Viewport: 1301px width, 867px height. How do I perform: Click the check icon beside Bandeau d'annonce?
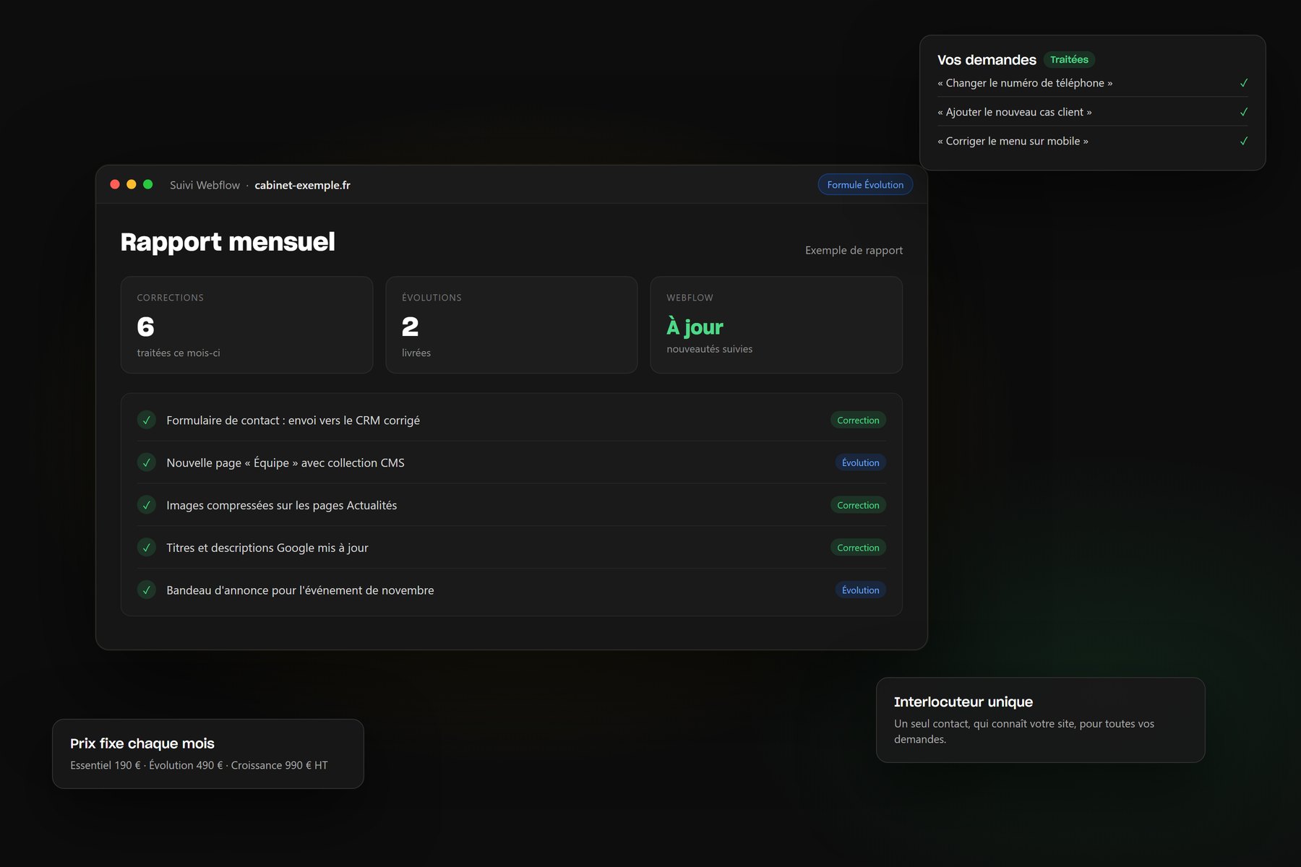point(147,590)
